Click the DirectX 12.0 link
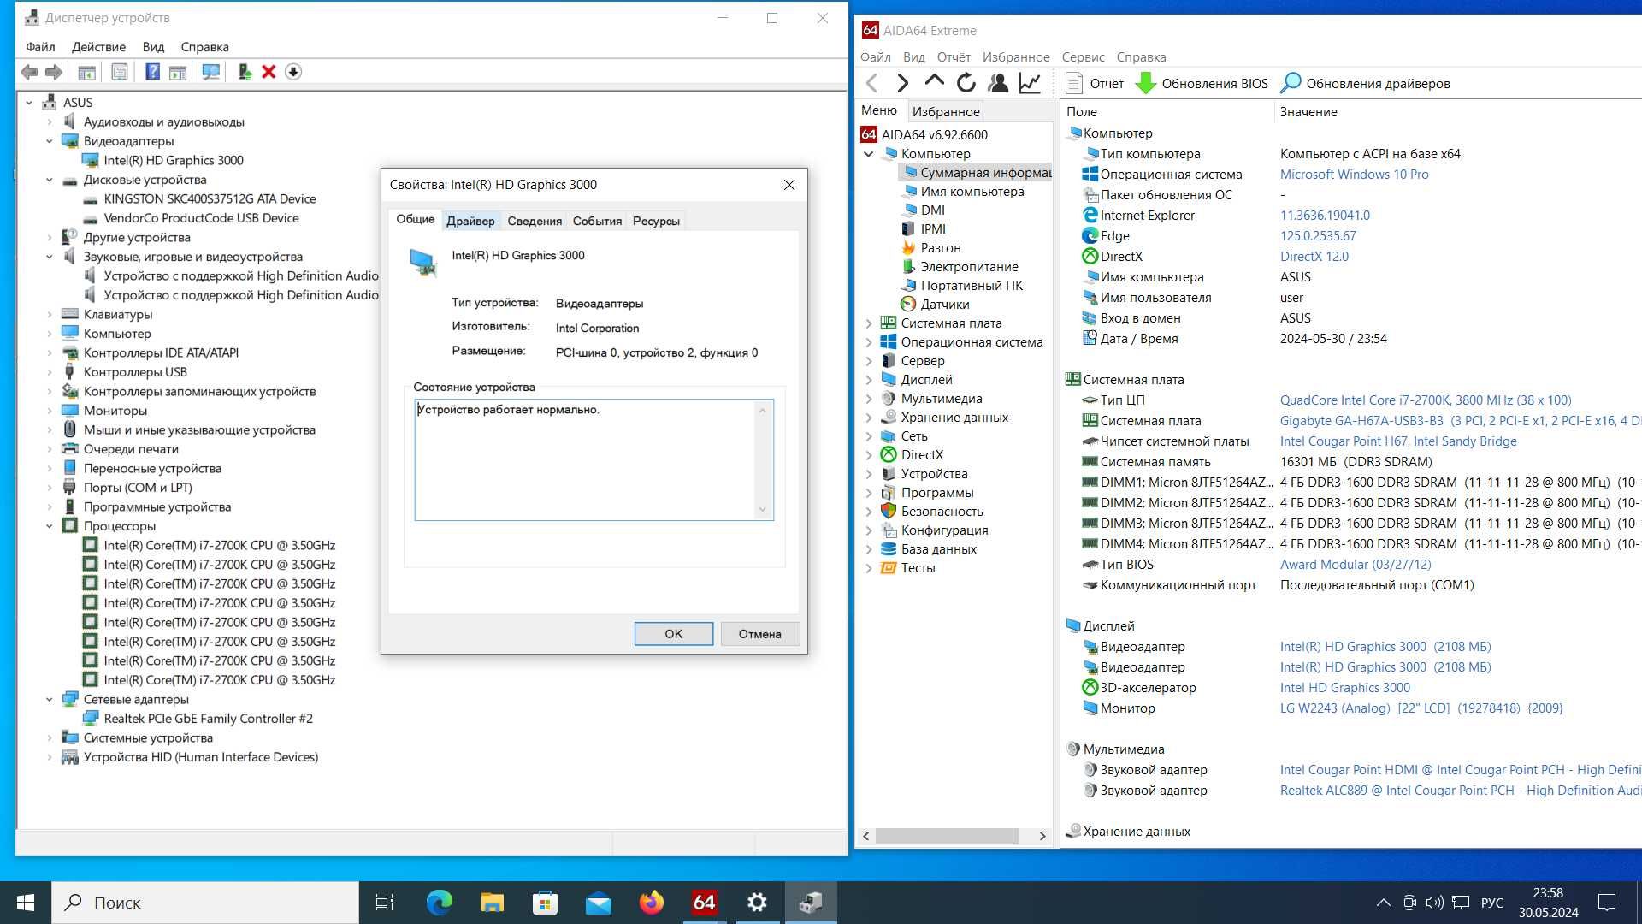This screenshot has width=1642, height=924. [x=1314, y=257]
